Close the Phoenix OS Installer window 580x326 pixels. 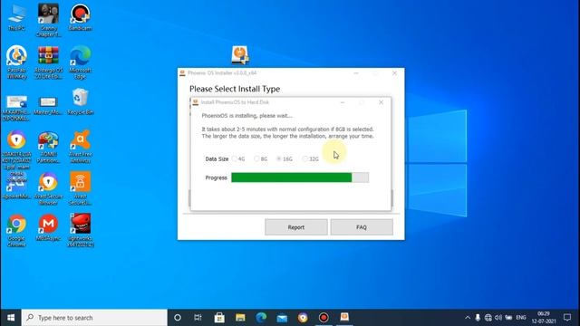pos(395,72)
